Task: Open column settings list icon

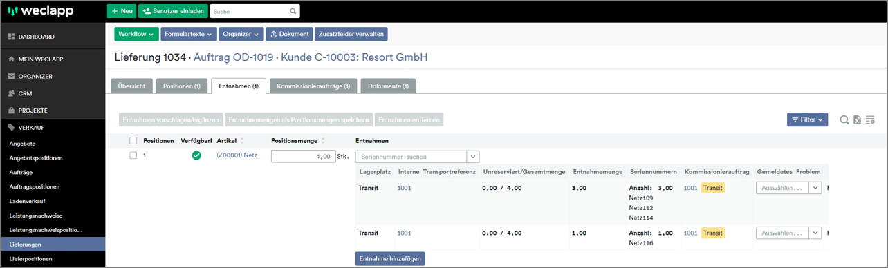Action: pos(870,120)
